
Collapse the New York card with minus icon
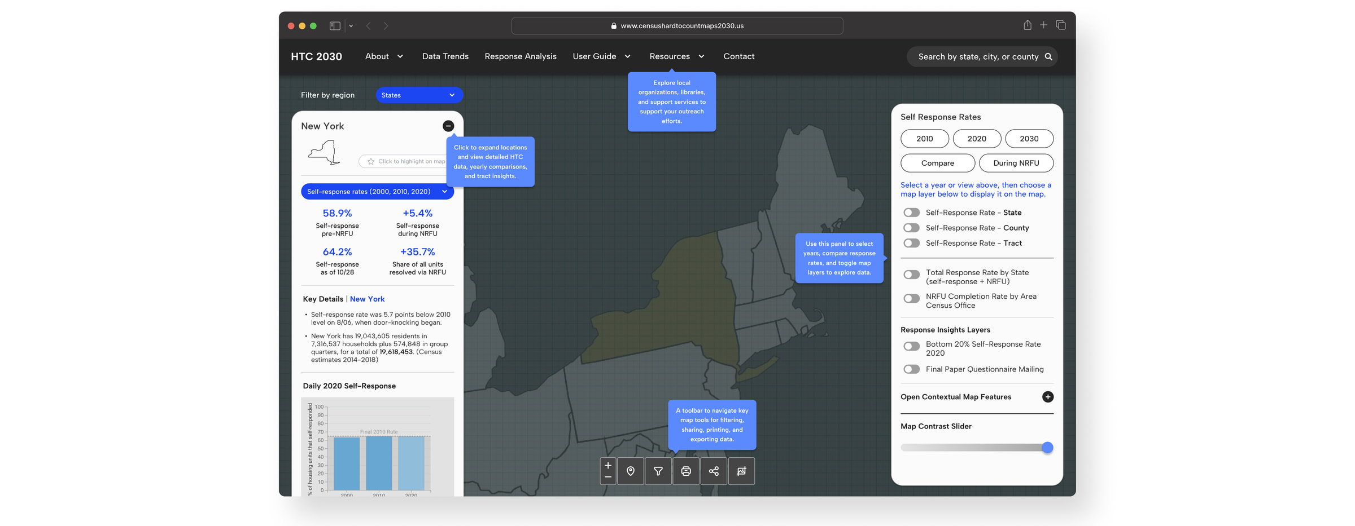(x=448, y=126)
